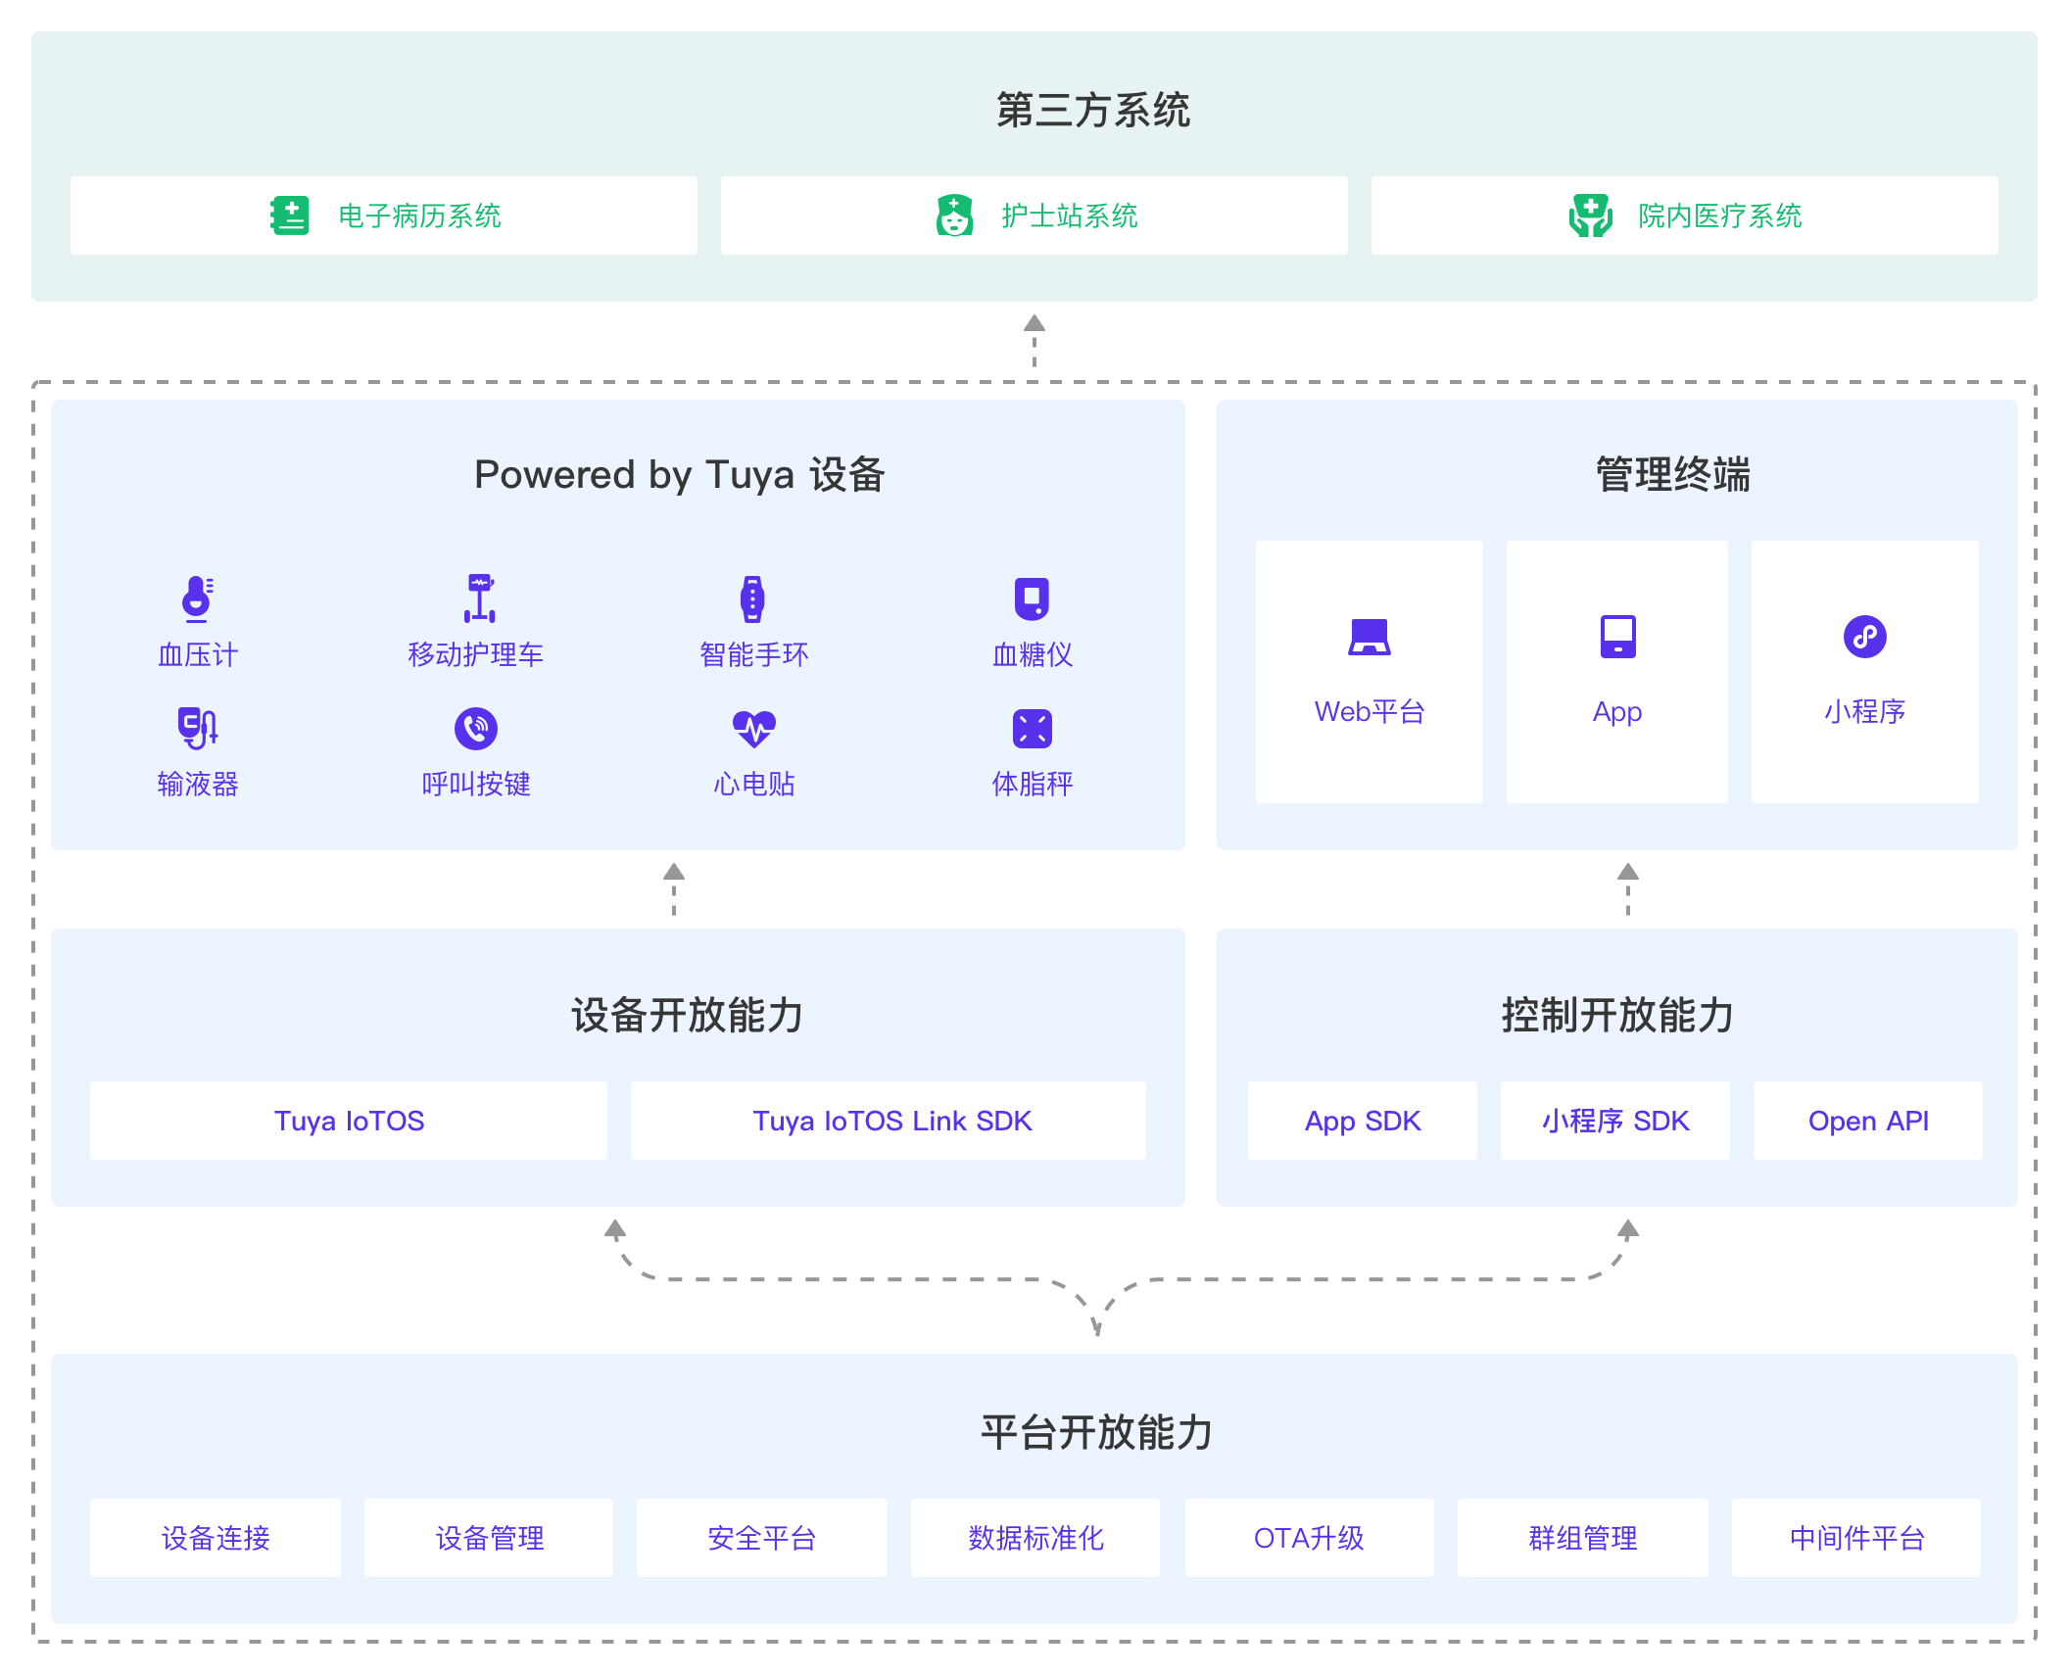Click the Powered by Tuya 设备 heading

(680, 475)
